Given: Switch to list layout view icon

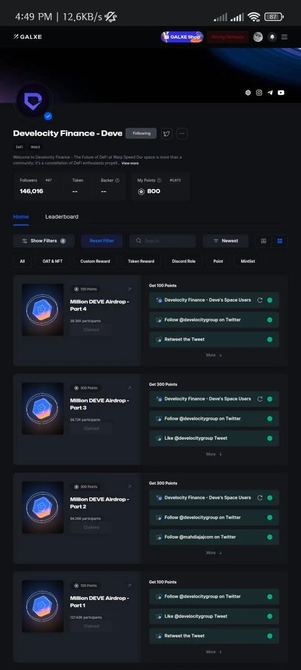Looking at the screenshot, I should point(263,241).
